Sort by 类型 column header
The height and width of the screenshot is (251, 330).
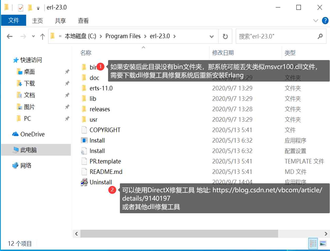click(290, 53)
